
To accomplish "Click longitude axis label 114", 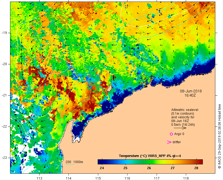I will (69, 178).
